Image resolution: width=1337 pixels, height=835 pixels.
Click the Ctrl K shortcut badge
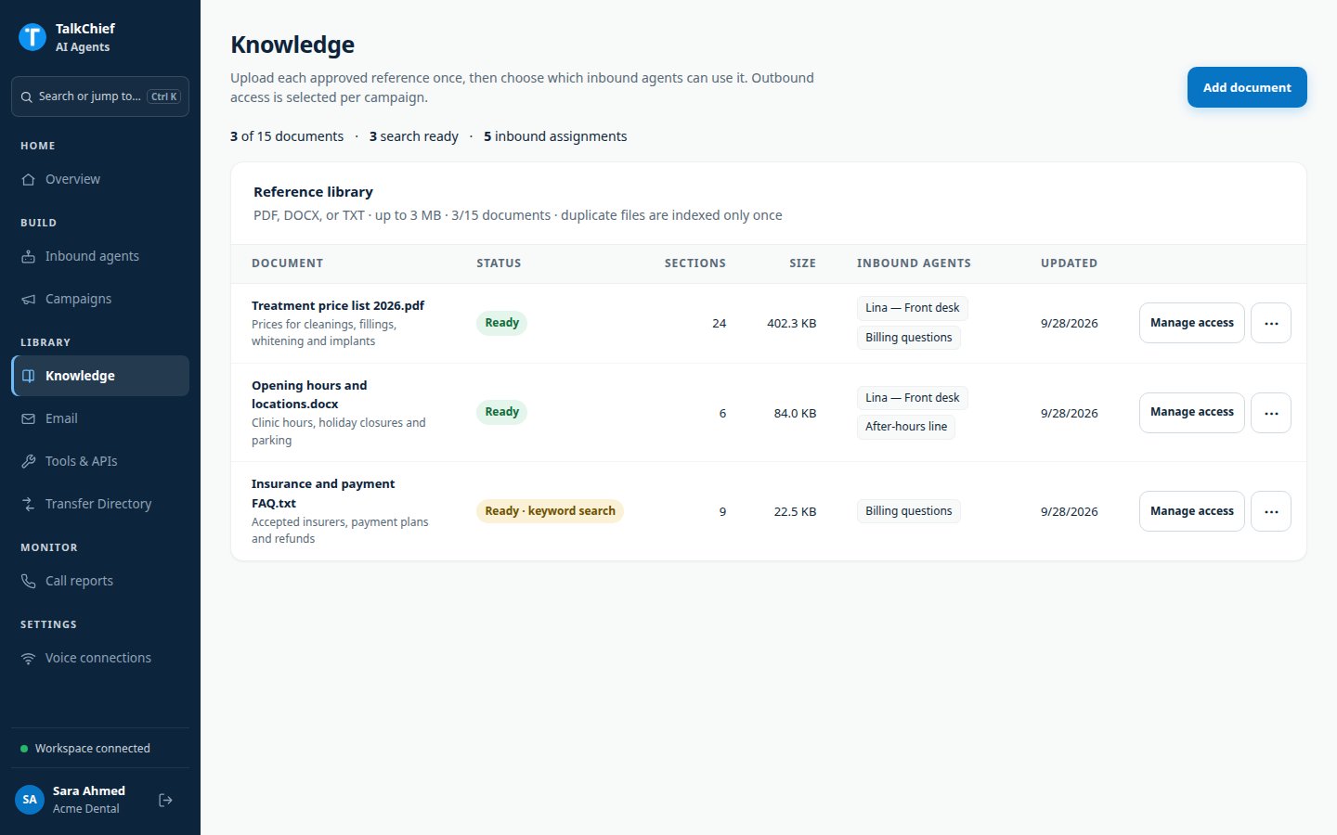coord(164,96)
